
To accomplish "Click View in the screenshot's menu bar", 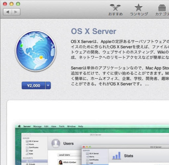I will pos(54,126).
